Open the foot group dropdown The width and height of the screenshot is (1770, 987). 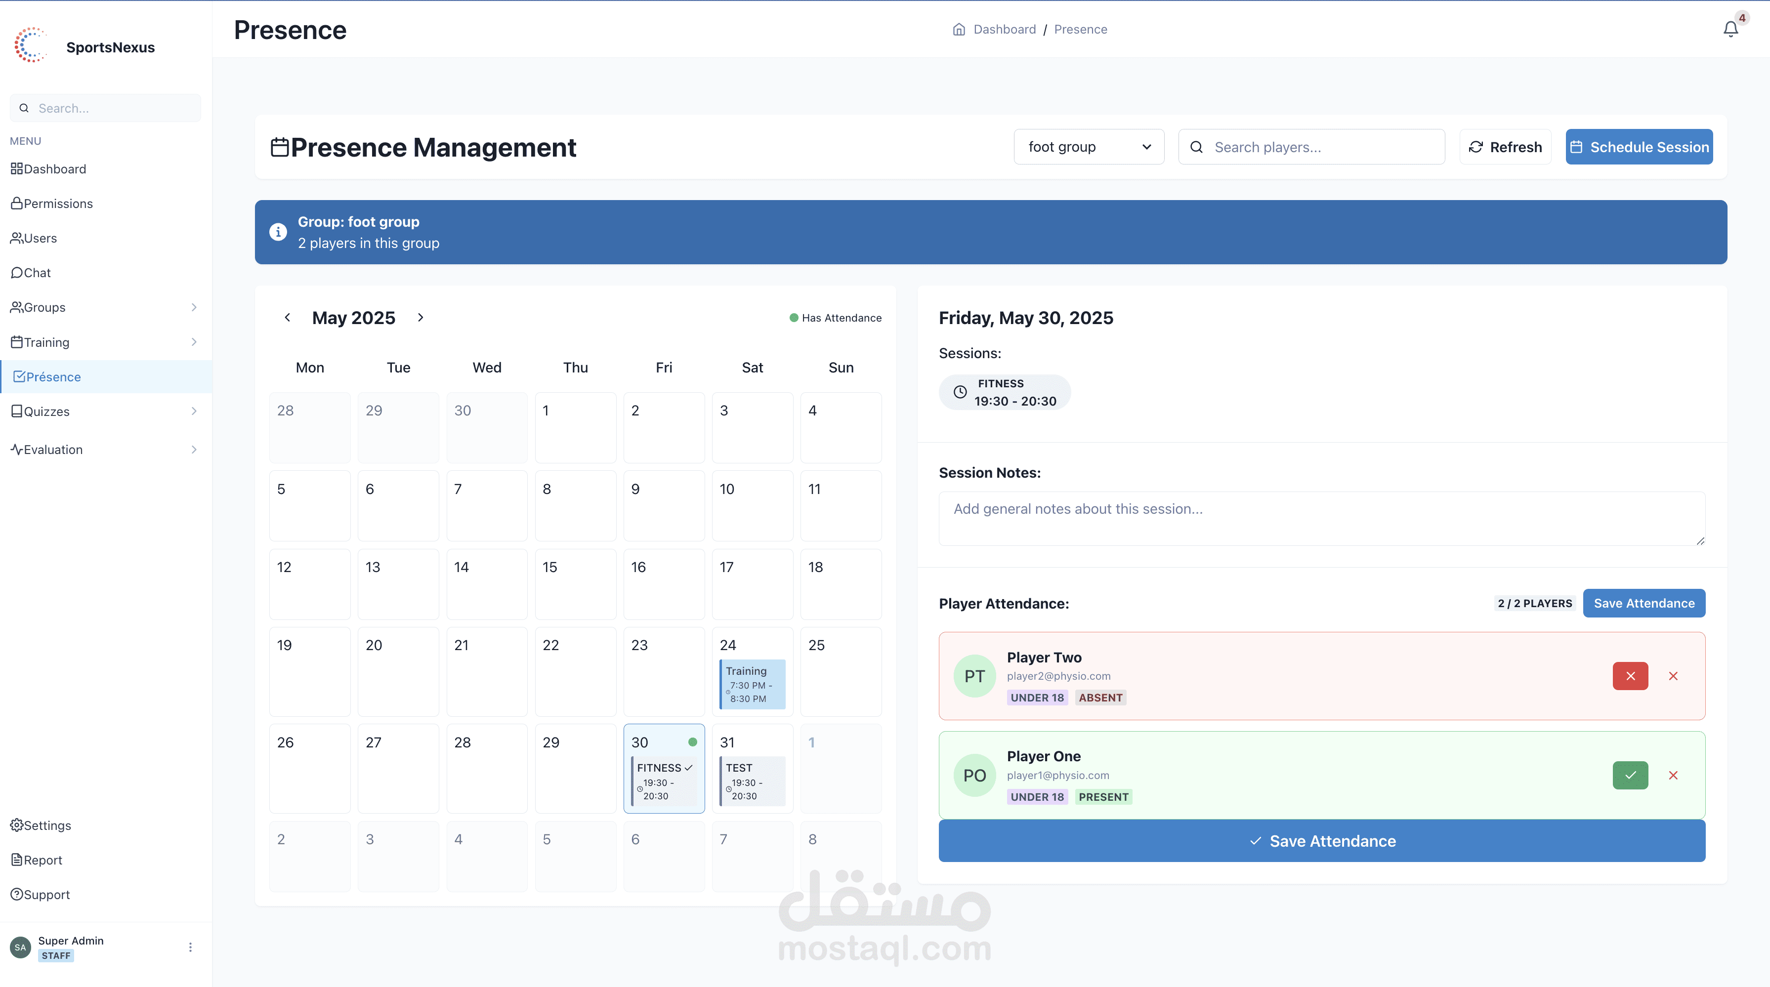[1089, 147]
